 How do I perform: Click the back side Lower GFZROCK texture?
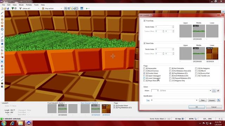[x=212, y=54]
